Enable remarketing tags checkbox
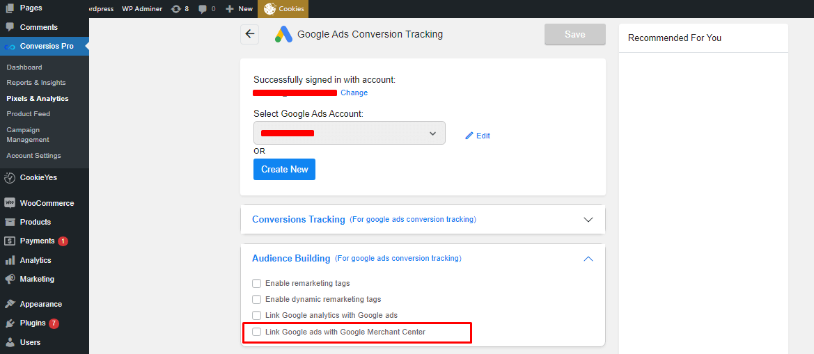This screenshot has width=814, height=354. (256, 284)
